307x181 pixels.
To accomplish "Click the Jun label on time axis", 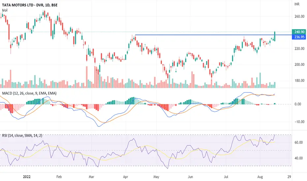I will pos(190,177).
